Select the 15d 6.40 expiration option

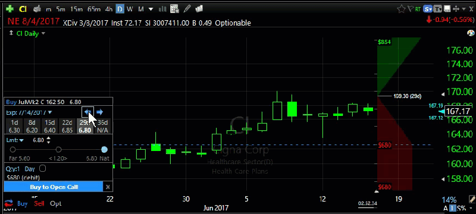[49, 127]
